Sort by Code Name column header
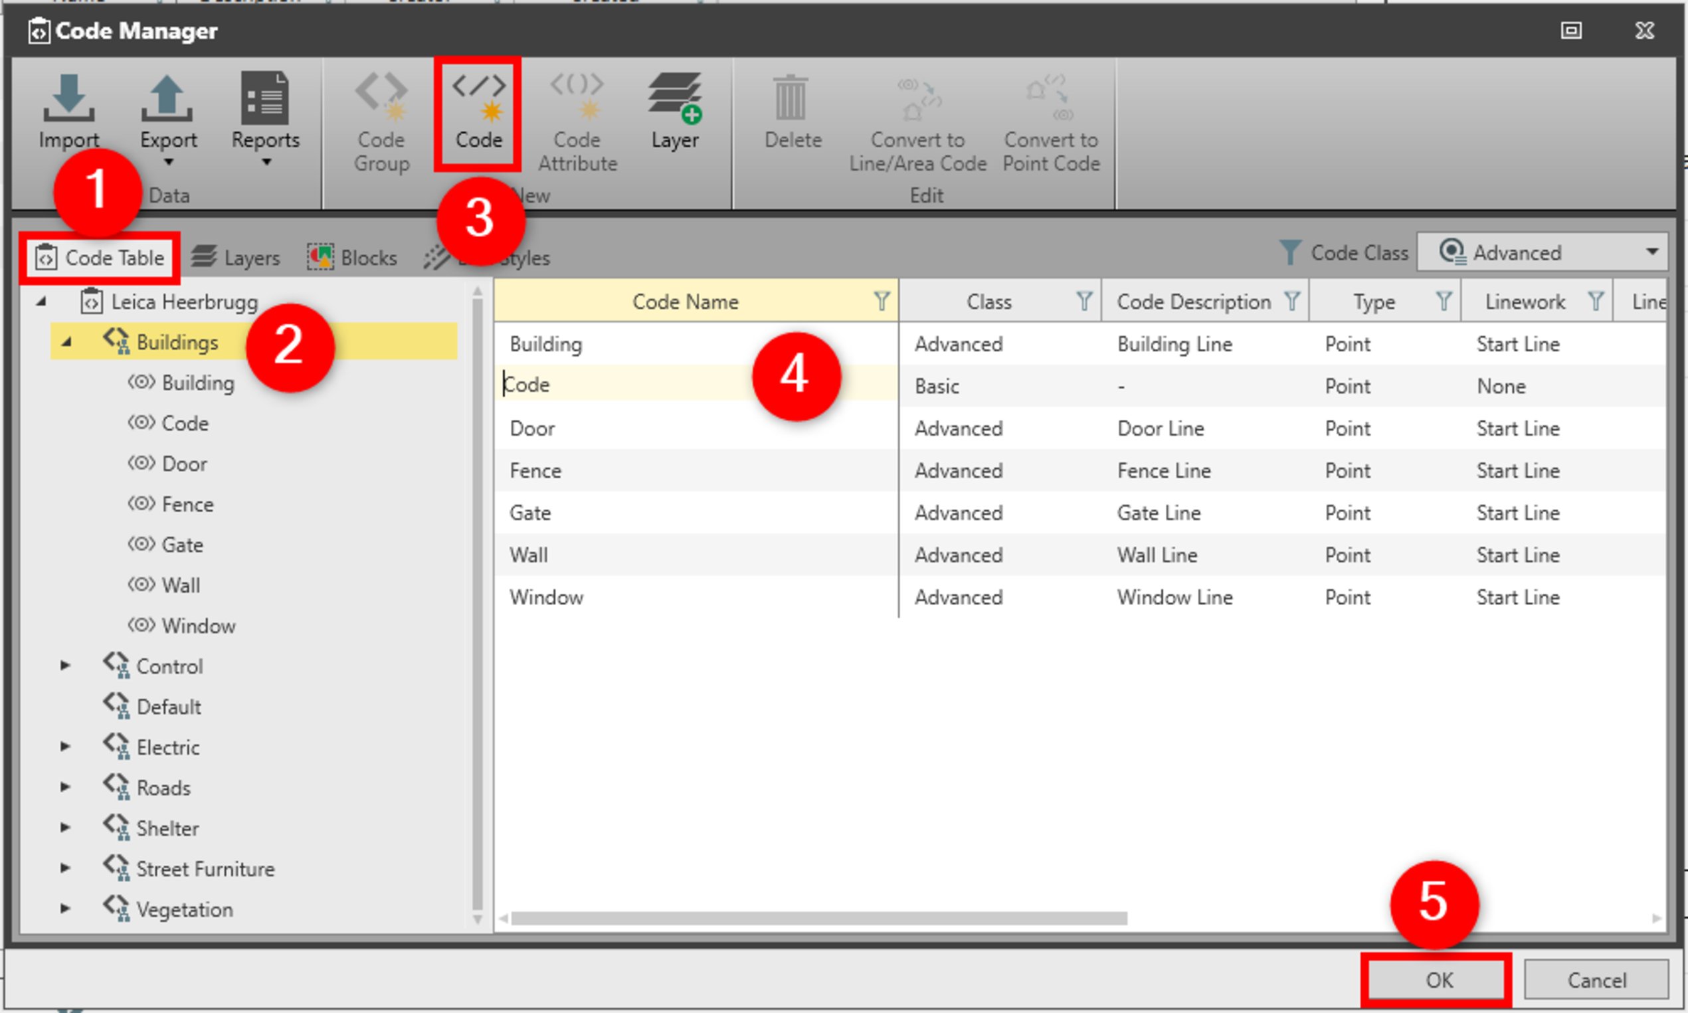1688x1013 pixels. click(686, 301)
